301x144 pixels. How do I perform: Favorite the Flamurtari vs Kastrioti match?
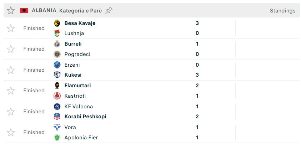(x=11, y=91)
